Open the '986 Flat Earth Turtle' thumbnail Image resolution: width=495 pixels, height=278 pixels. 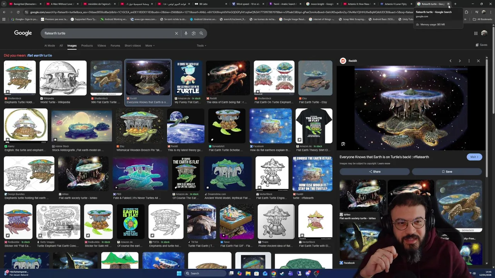point(106,78)
